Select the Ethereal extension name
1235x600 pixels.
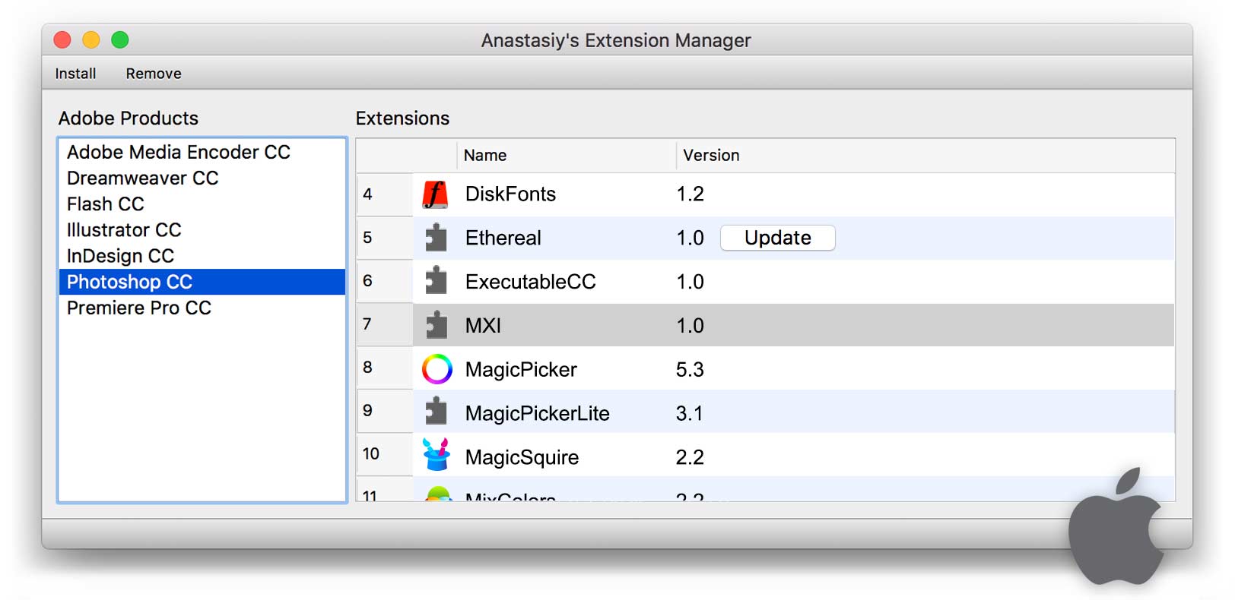tap(503, 238)
